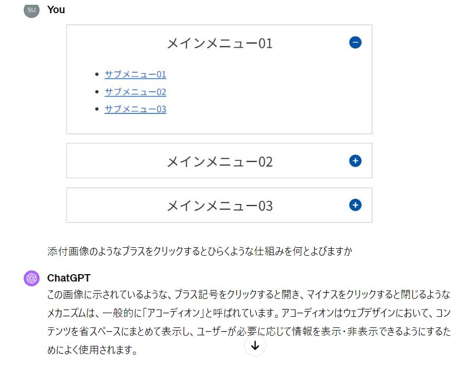This screenshot has height=368, width=476.
Task: Click the bullet point beside サブメニュー03
Action: [96, 109]
